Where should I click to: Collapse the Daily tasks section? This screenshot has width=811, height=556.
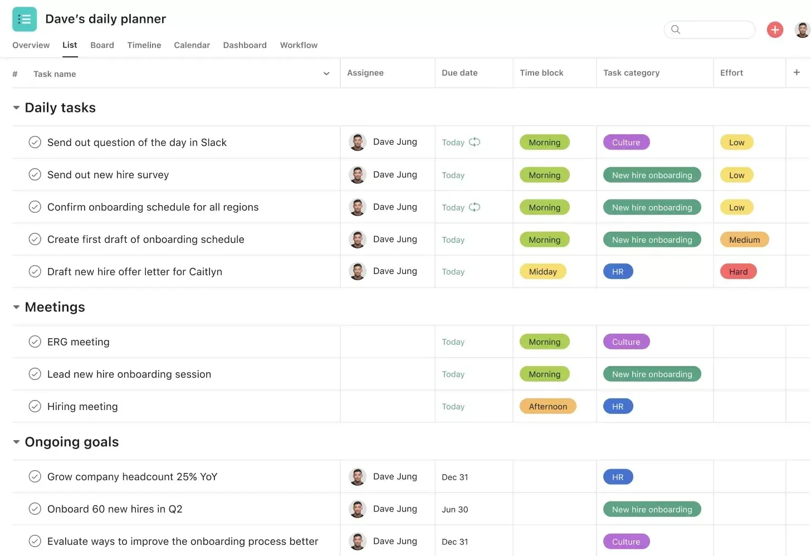click(16, 108)
